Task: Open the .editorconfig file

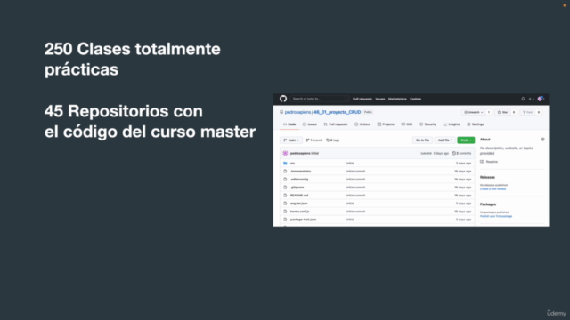Action: (299, 180)
